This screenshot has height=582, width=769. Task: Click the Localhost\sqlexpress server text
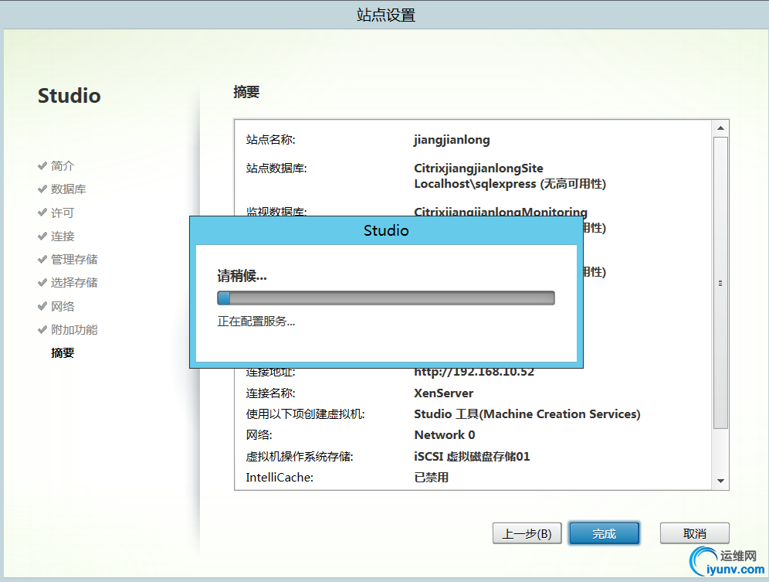[x=475, y=184]
